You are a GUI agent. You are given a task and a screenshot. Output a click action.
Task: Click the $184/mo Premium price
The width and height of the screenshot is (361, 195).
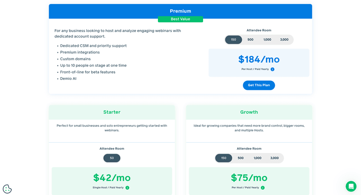coord(259,59)
